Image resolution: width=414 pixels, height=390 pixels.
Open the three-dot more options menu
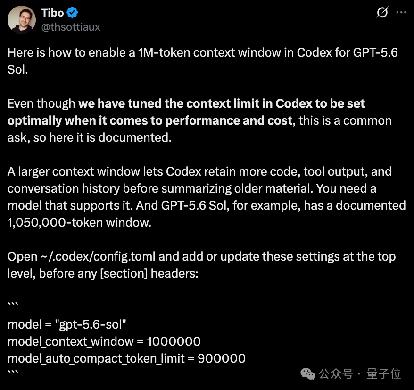pos(401,12)
